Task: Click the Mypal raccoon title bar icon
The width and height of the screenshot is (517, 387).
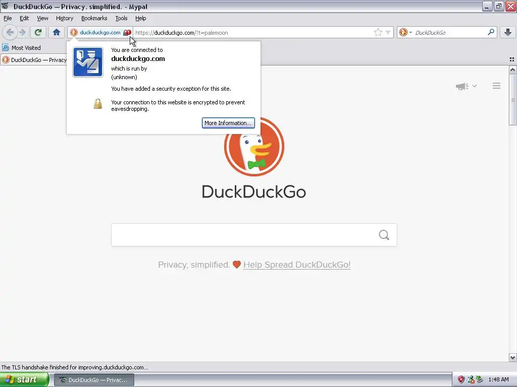Action: tap(5, 6)
